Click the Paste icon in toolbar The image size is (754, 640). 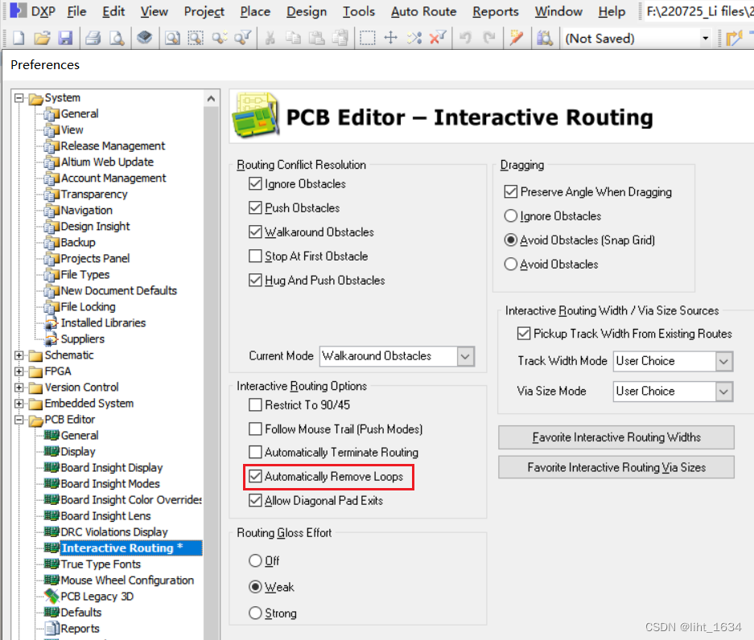point(316,38)
